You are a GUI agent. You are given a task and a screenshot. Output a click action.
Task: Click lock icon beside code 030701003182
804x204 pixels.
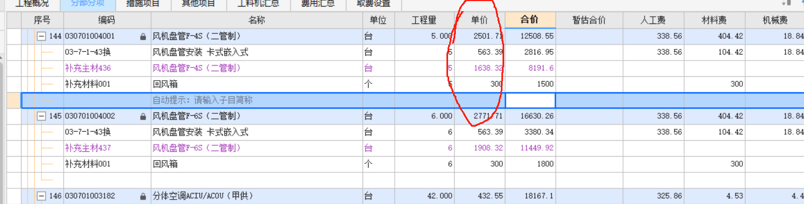click(143, 197)
